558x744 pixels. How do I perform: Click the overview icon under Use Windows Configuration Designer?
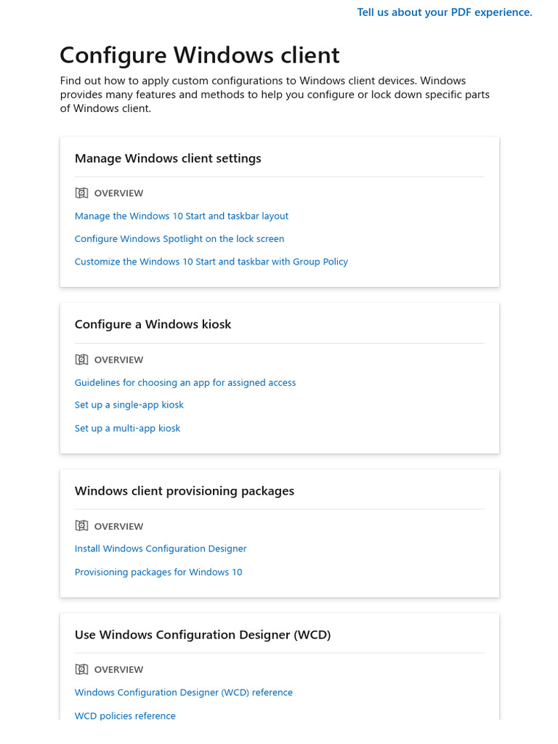pos(81,669)
